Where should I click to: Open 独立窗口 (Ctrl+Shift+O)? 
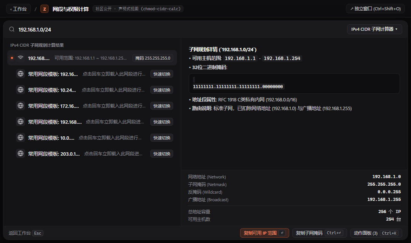coord(375,9)
